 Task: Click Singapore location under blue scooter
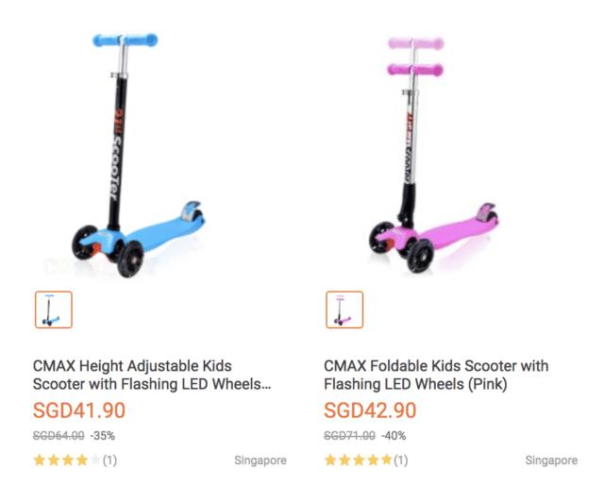260,460
